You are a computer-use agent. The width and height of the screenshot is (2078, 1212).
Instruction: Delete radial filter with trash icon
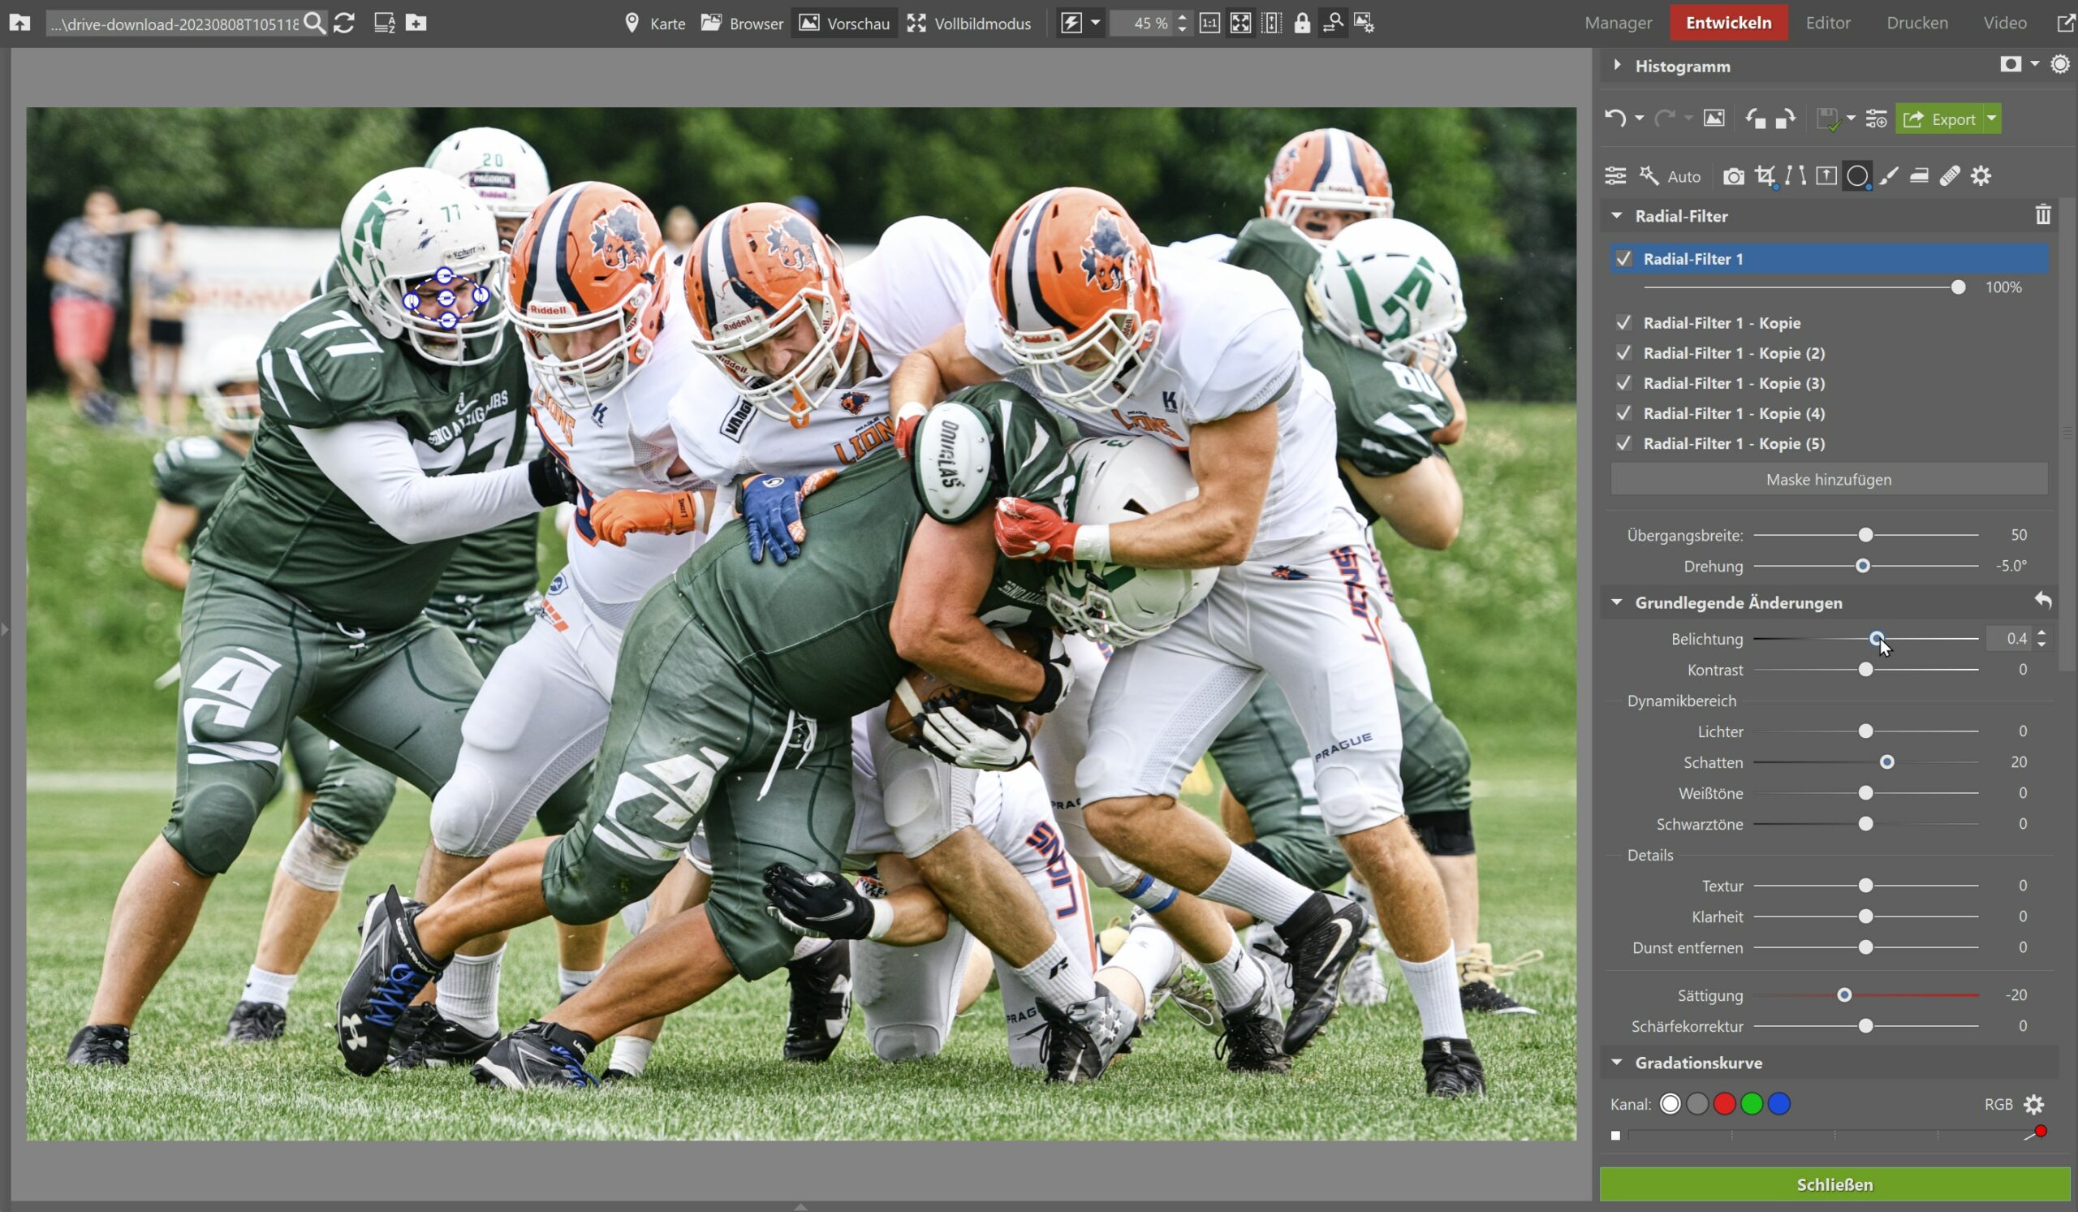pos(2041,215)
